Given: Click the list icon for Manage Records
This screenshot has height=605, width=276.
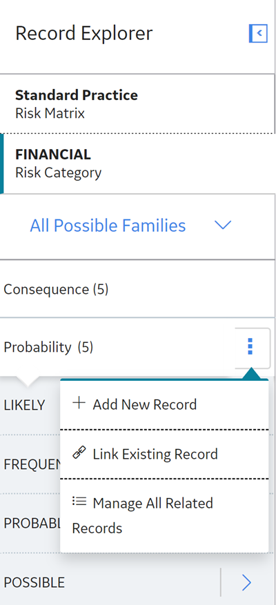Looking at the screenshot, I should 79,502.
